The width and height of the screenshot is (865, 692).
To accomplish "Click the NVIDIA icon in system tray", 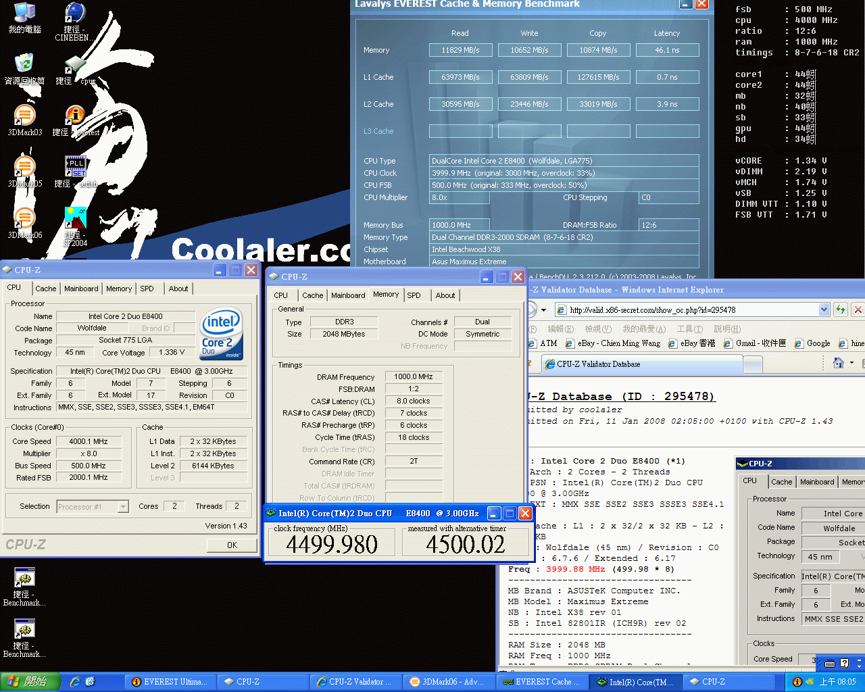I will (x=809, y=682).
